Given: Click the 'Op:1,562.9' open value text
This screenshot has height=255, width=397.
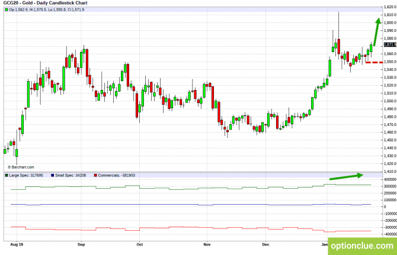Looking at the screenshot, I should tap(18, 9).
